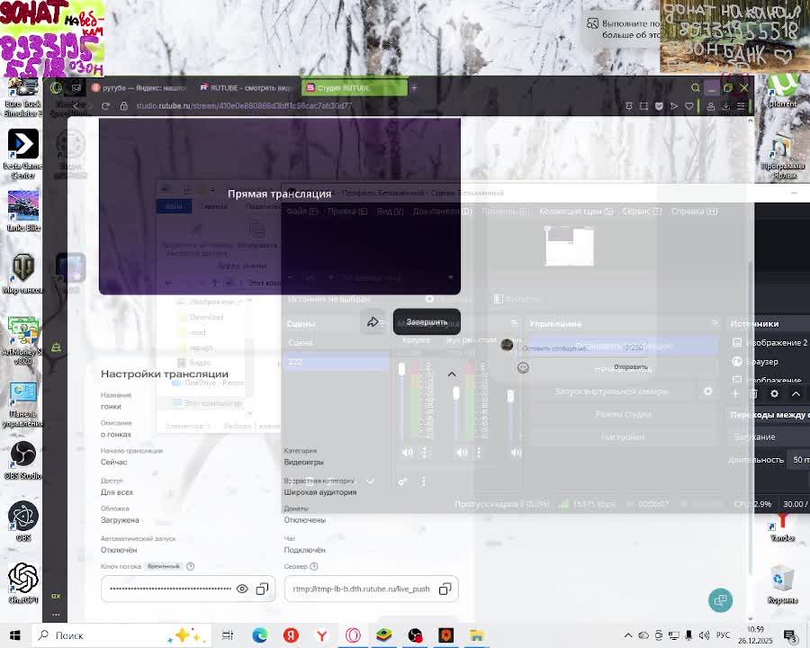Mute the third mixer channel speaker icon
This screenshot has height=648, width=810.
[x=516, y=453]
